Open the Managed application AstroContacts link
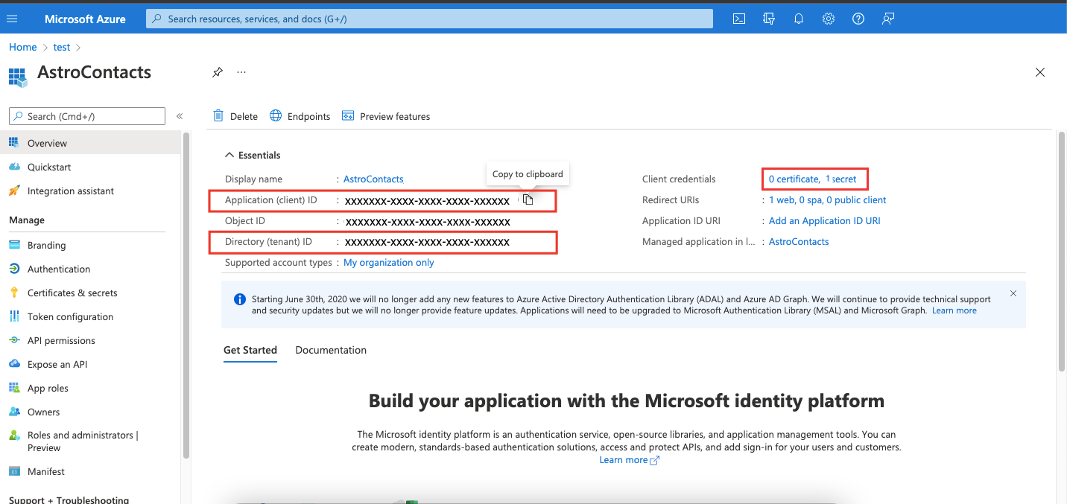The width and height of the screenshot is (1067, 504). click(x=799, y=241)
